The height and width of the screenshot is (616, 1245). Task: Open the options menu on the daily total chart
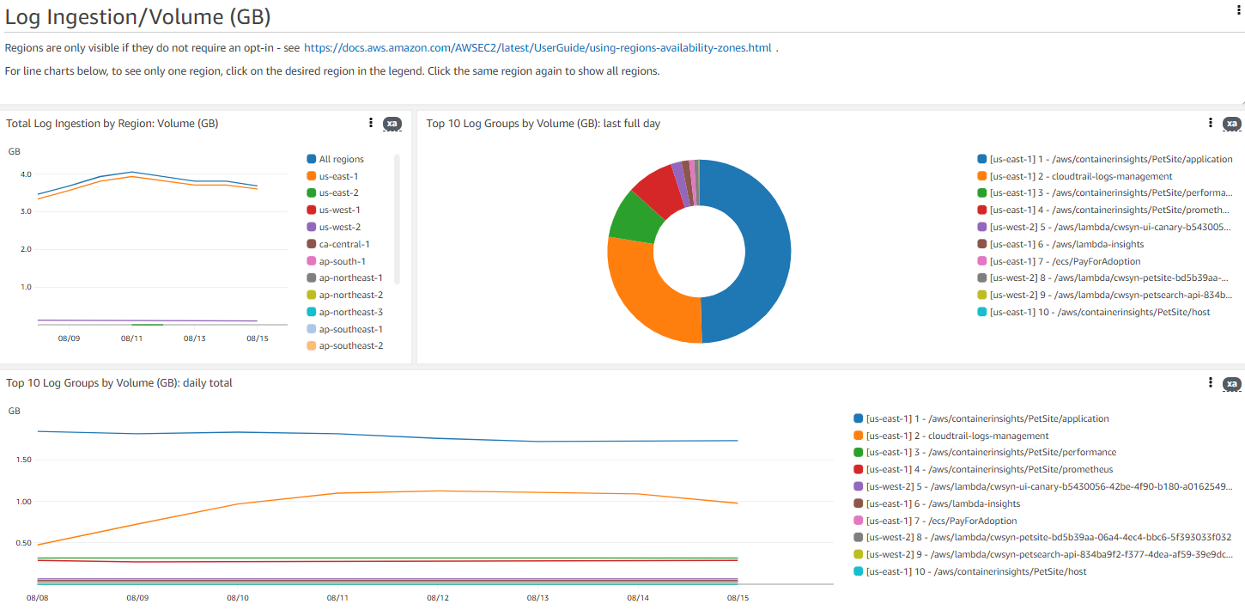pyautogui.click(x=1211, y=383)
